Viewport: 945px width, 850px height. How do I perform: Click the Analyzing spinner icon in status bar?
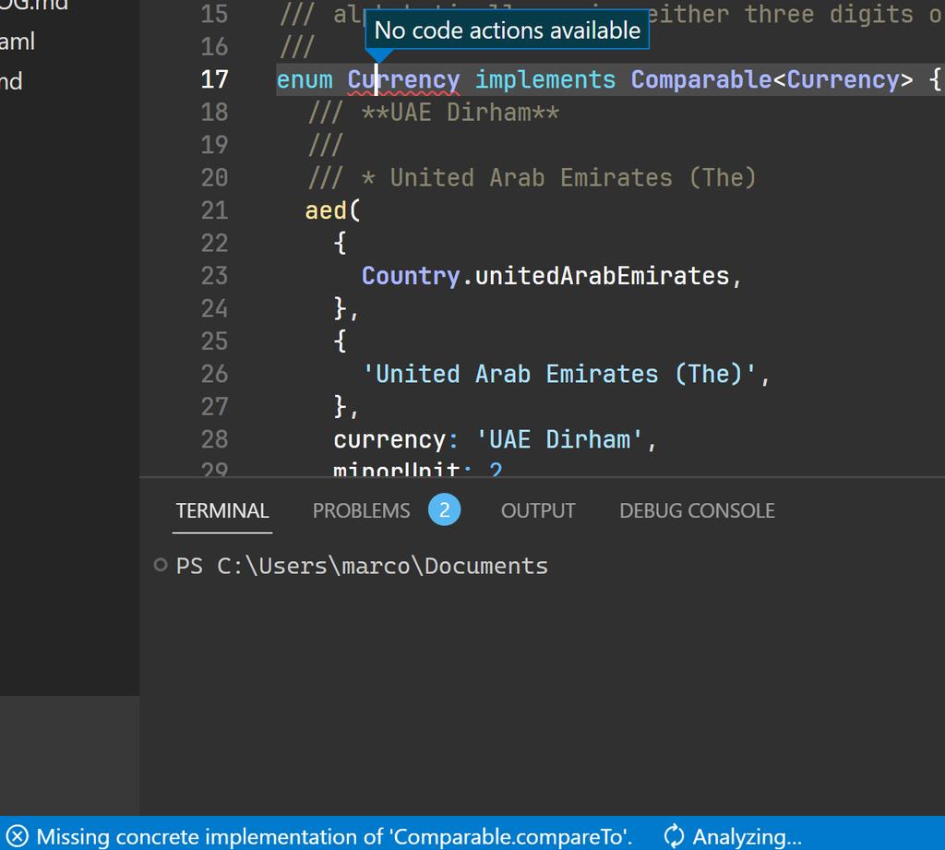(x=674, y=837)
